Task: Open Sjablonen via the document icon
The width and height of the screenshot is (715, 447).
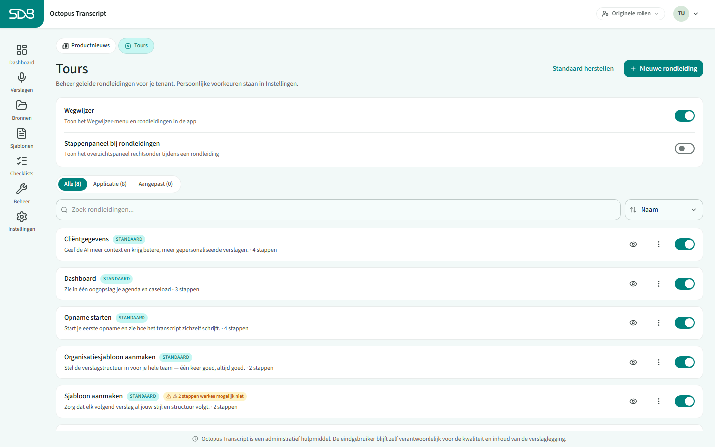Action: [x=22, y=133]
